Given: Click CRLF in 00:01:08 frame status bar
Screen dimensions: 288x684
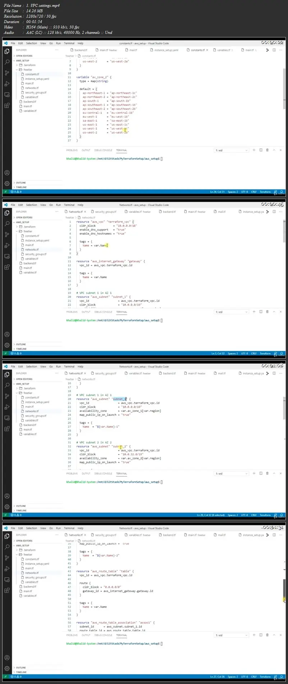Looking at the screenshot, I should [254, 515].
